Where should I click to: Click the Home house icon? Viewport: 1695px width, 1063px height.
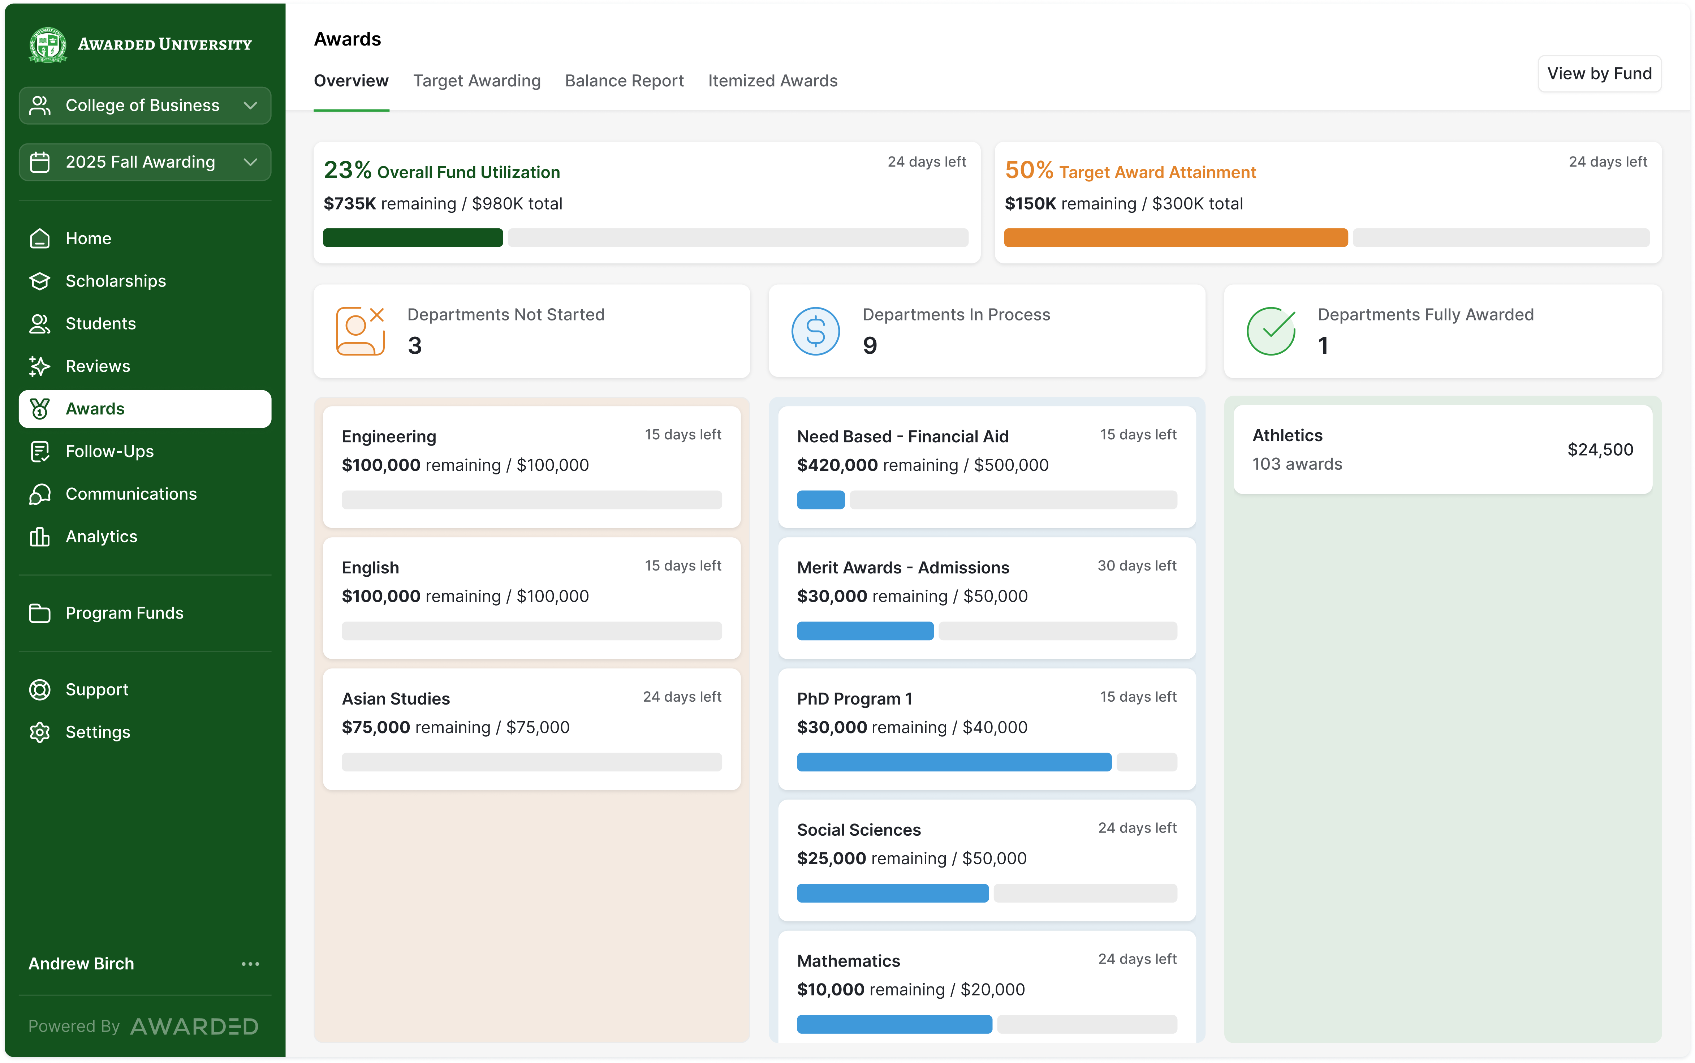pos(40,238)
